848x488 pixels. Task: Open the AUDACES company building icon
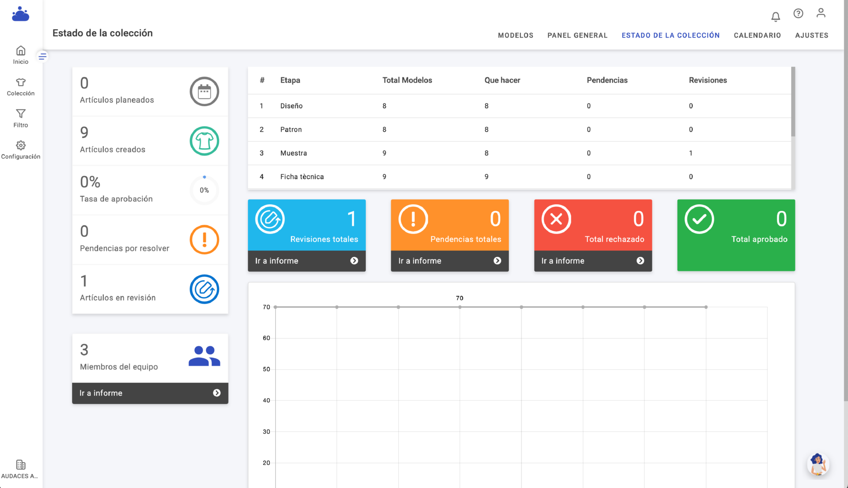coord(21,465)
